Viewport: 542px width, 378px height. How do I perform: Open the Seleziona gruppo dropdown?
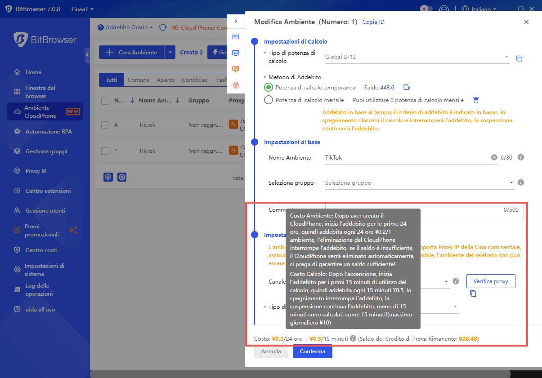(x=420, y=183)
